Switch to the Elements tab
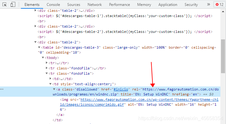The height and width of the screenshot is (124, 226). click(x=32, y=5)
